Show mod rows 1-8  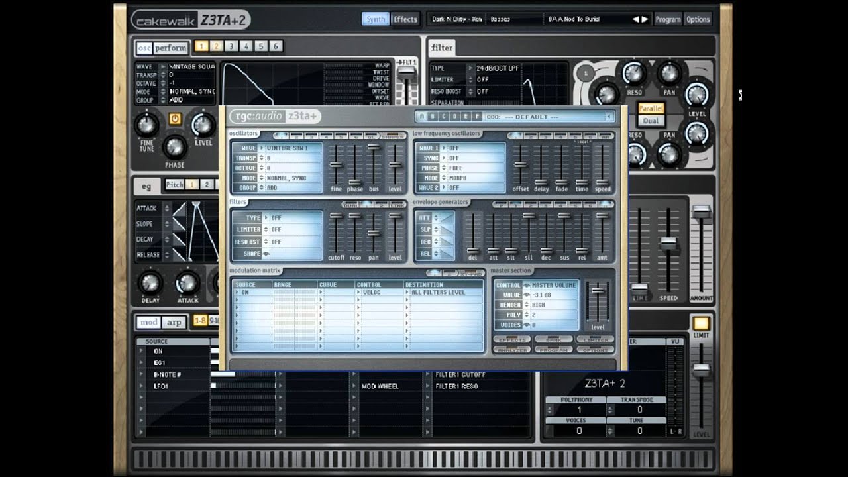pos(200,321)
